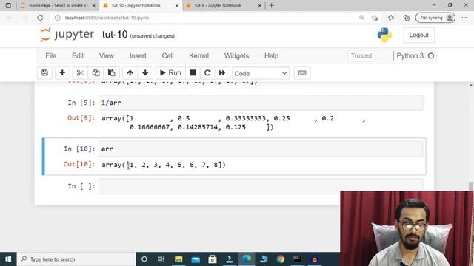Open Mail app from taskbar

(196, 259)
